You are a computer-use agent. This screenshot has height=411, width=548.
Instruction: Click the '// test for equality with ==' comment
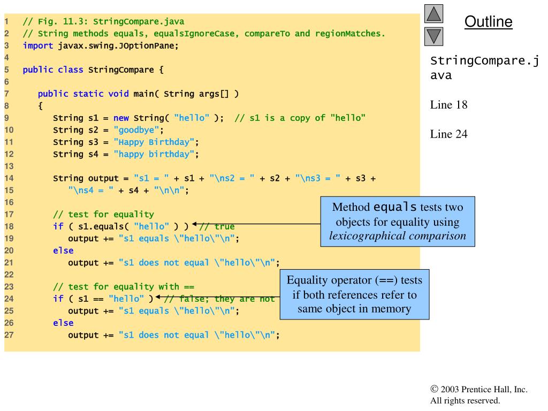124,287
